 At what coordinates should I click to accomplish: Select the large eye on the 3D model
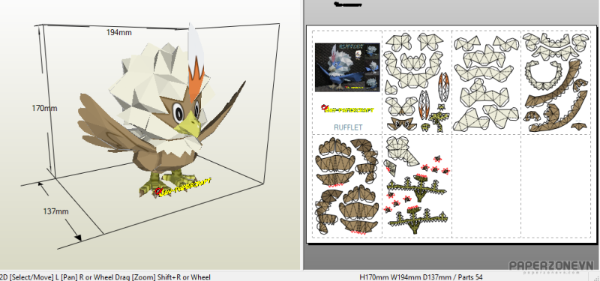point(178,112)
